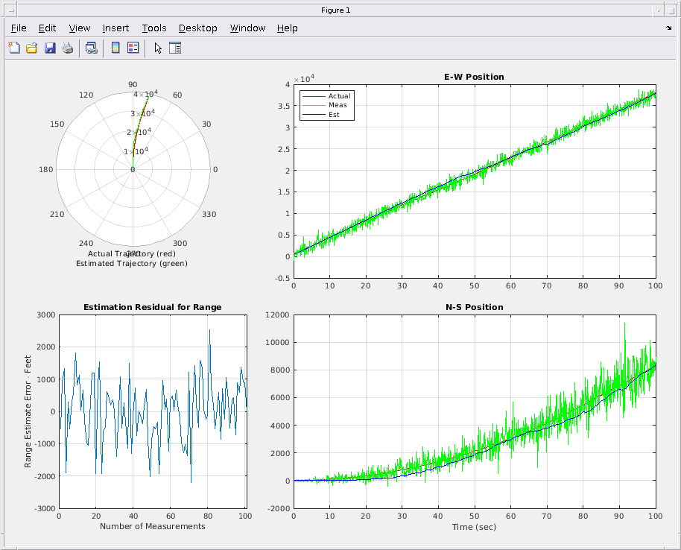Click the dock figure arrow at menu bar right
Screen dimensions: 681x550
[x=668, y=28]
